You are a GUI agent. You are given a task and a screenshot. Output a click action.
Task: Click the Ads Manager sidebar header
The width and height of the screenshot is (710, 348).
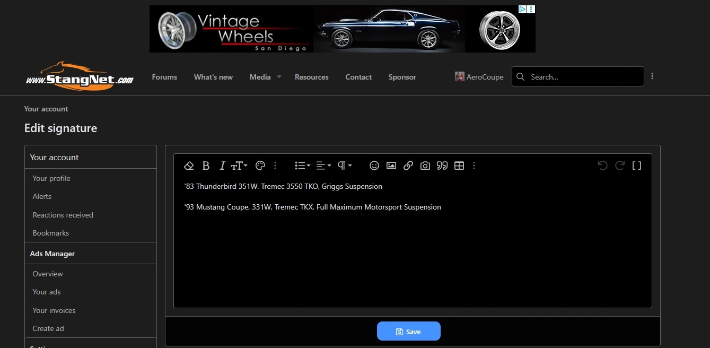(52, 254)
